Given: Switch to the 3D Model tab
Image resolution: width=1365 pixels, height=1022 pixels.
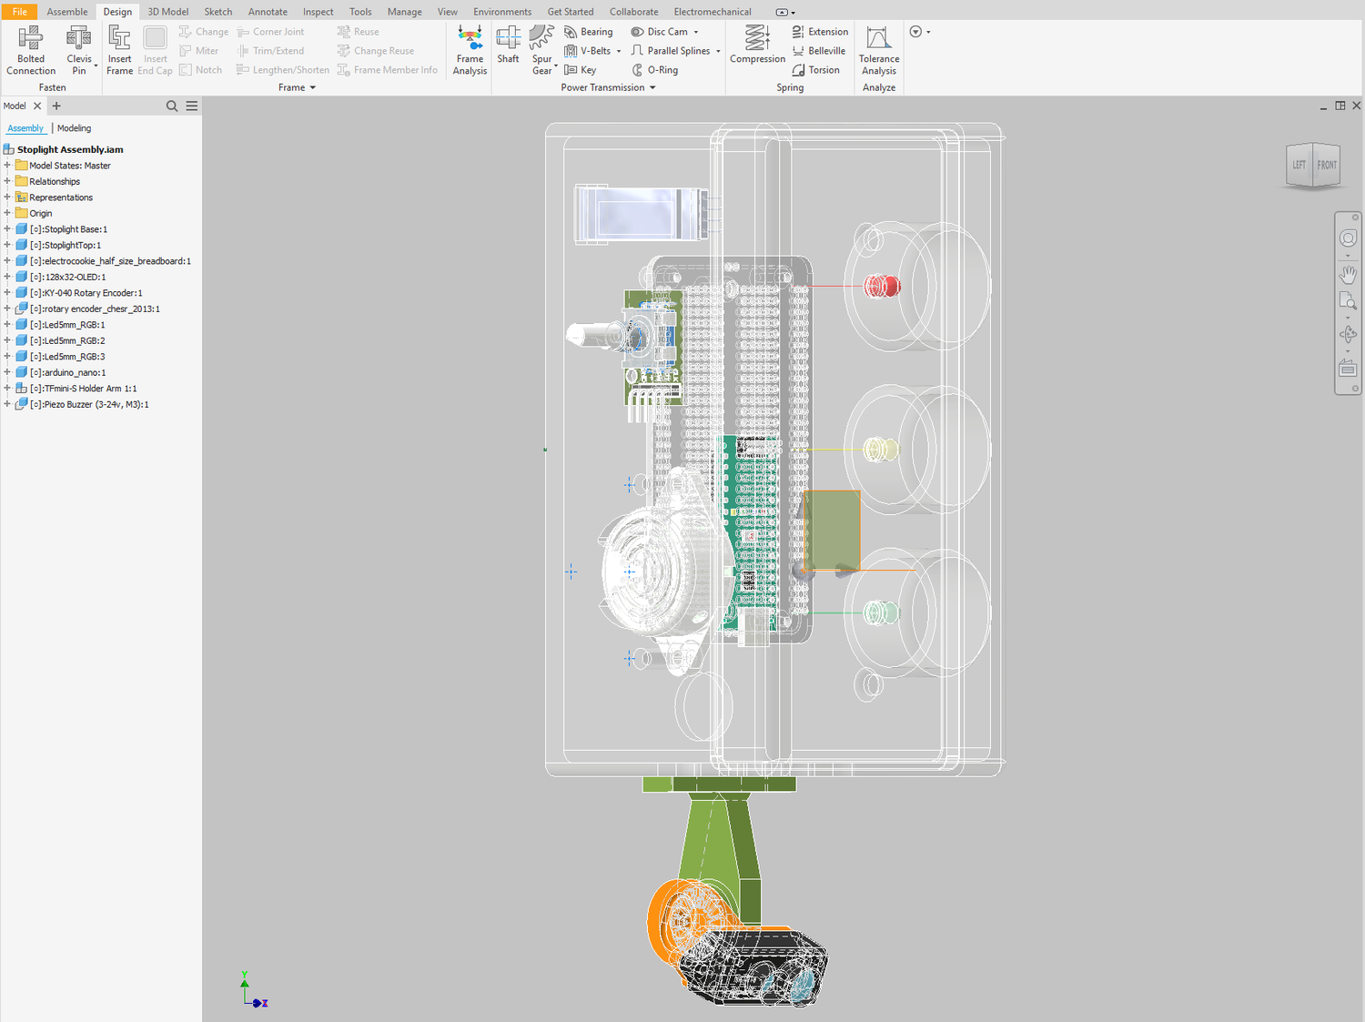Looking at the screenshot, I should pyautogui.click(x=168, y=12).
